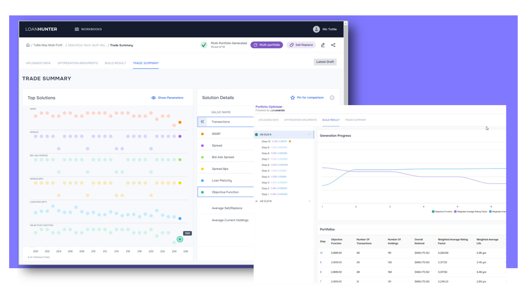This screenshot has width=530, height=298.
Task: Click the orange WARF color dot
Action: [x=202, y=134]
